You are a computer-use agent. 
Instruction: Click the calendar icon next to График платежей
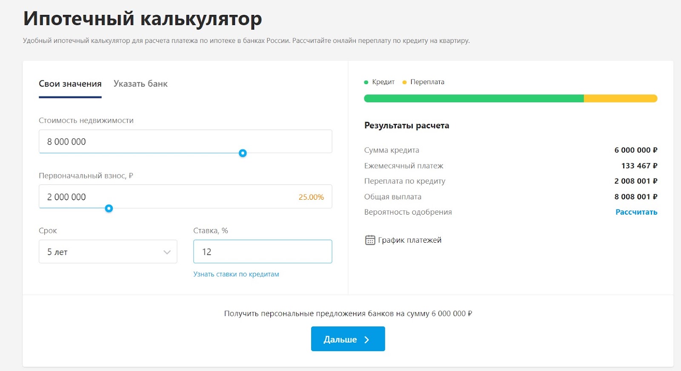370,240
